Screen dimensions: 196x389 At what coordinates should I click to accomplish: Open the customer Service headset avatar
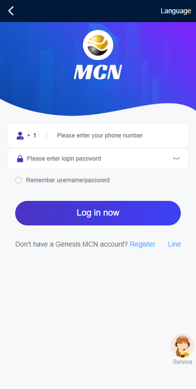pyautogui.click(x=182, y=345)
